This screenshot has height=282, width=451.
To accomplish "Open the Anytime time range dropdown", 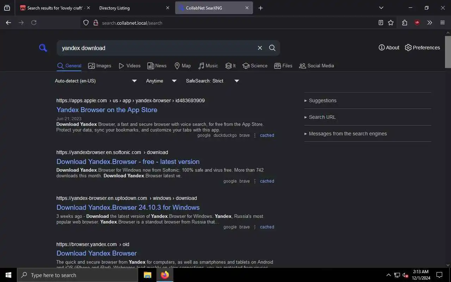I will pos(161,81).
